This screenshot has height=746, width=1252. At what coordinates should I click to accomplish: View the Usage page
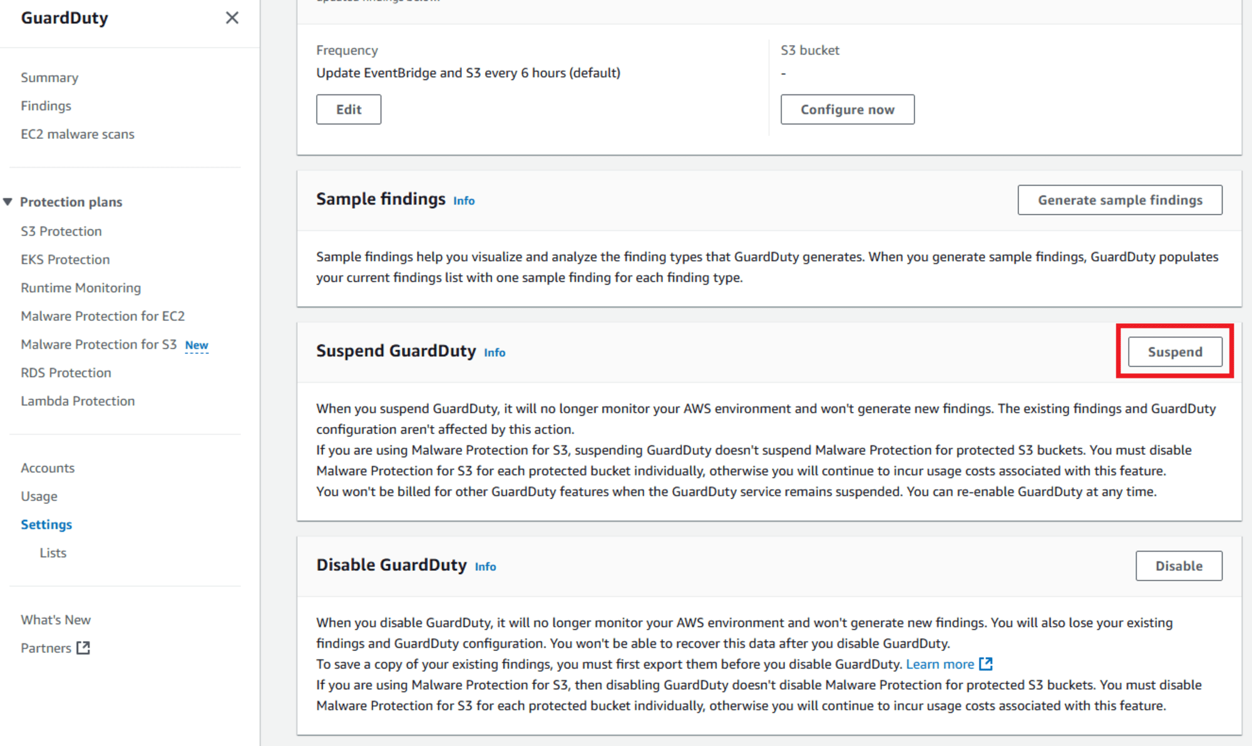39,496
